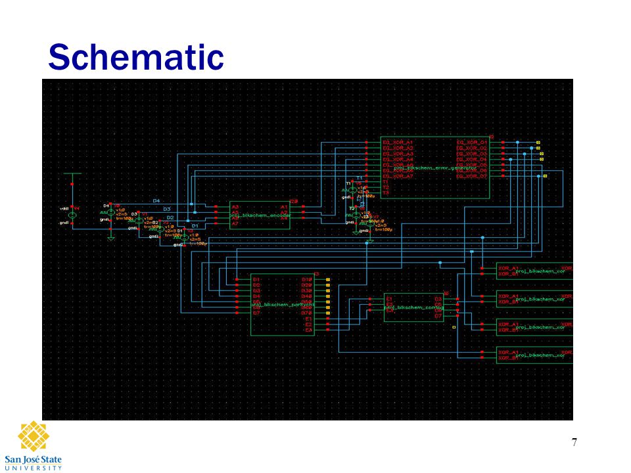Click the A1 output pin on the encoder block

pos(284,207)
